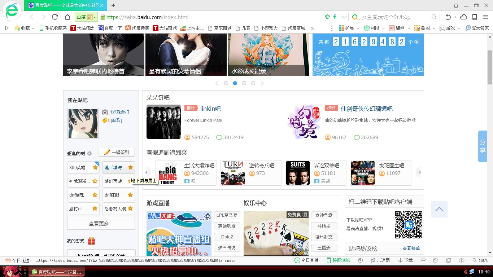Screen dimensions: 493x277
Task: Show next shows using the right arrow beside 夜班医生吧
Action: [419, 172]
